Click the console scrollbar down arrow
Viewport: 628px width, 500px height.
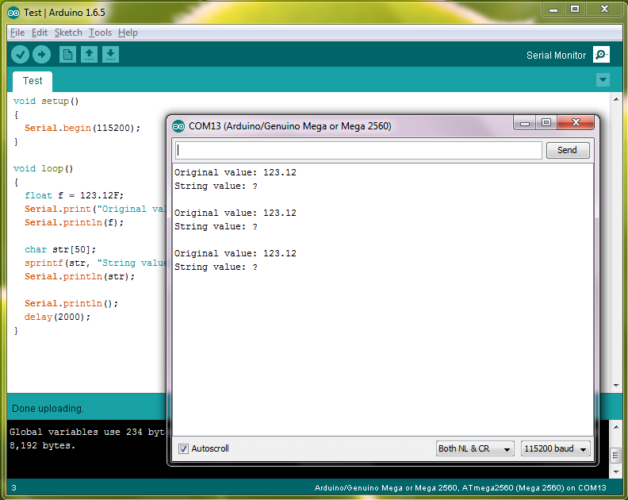tap(616, 472)
